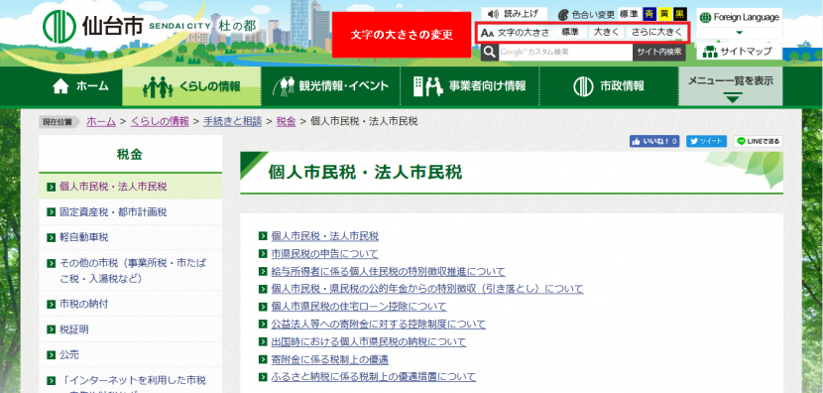The width and height of the screenshot is (823, 393).
Task: Set text size to 標準
Action: [570, 32]
